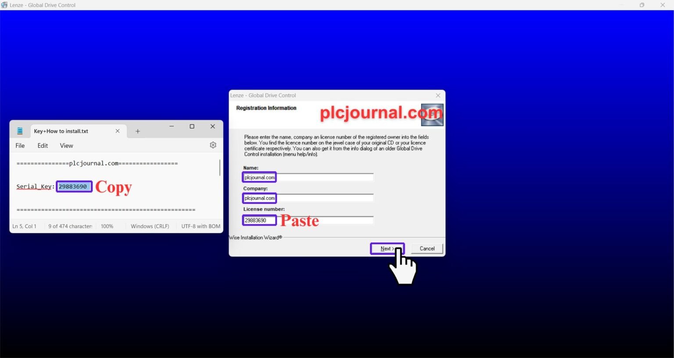Select the License number field
Viewport: 674px width, 358px height.
click(325, 220)
